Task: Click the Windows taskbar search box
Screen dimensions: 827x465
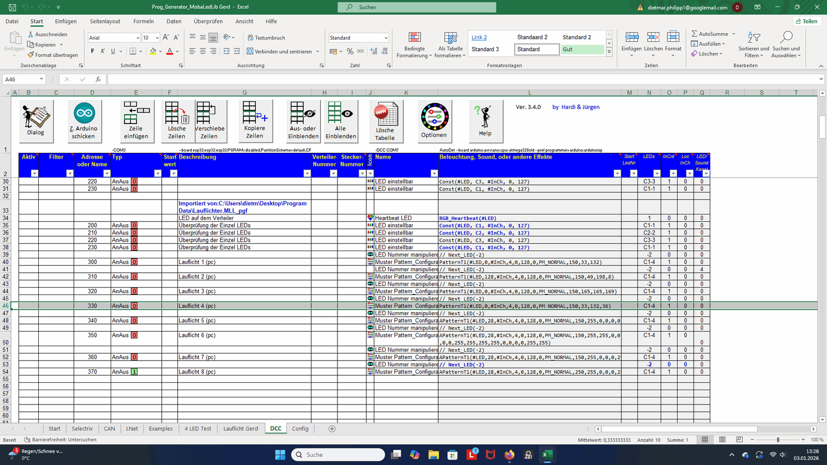Action: pos(339,455)
